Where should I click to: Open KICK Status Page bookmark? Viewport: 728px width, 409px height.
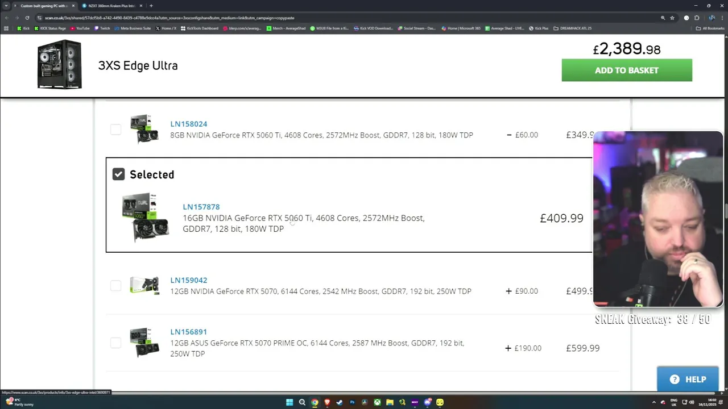pyautogui.click(x=51, y=28)
